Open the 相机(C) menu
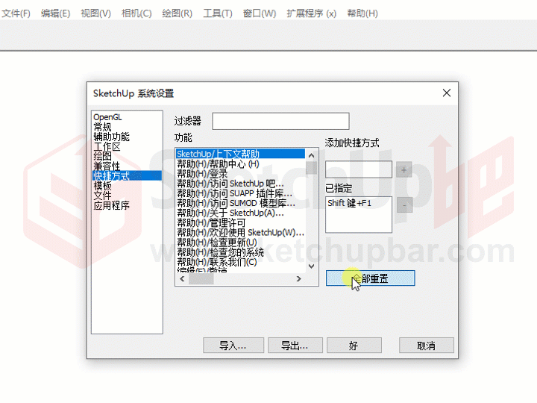This screenshot has width=537, height=403. coord(136,13)
